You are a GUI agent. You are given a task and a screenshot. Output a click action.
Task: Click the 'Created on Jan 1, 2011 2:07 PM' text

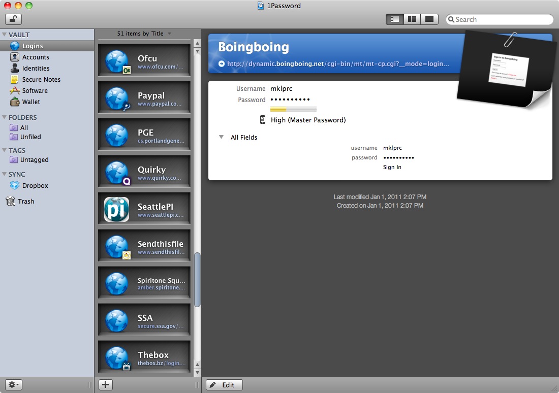coord(380,206)
